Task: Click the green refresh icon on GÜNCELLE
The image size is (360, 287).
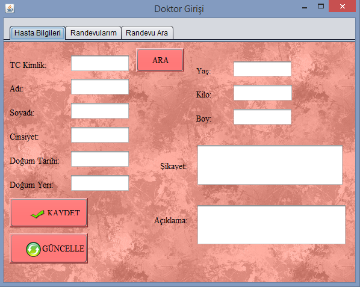Action: tap(33, 249)
